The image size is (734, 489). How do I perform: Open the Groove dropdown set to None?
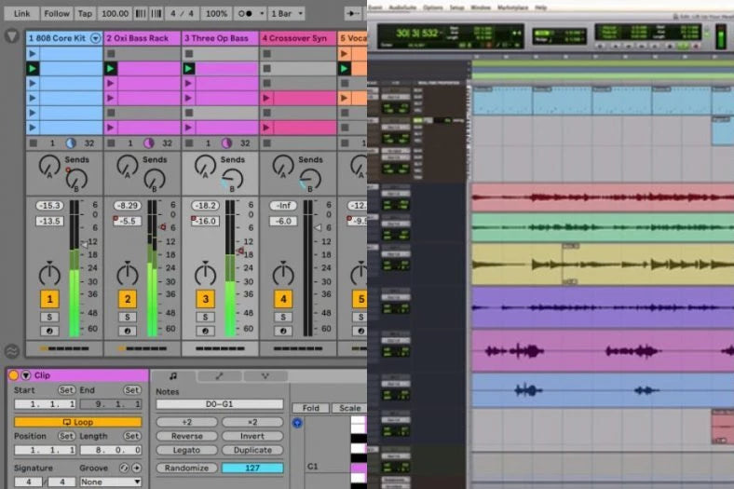pos(110,482)
